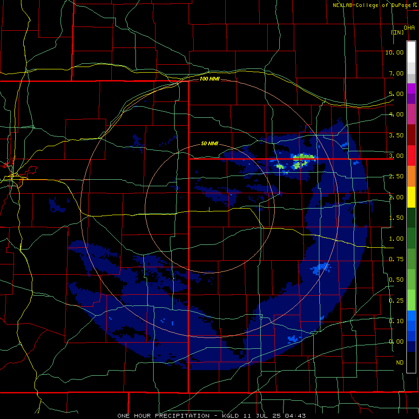
Task: Click the OHA product label
Action: 409,28
